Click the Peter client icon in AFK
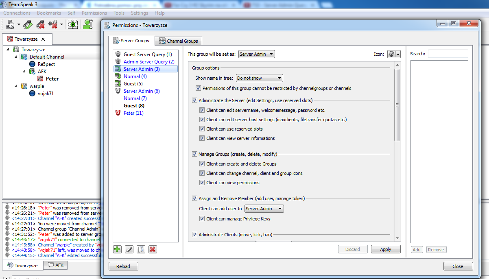489x279 pixels. pos(41,79)
